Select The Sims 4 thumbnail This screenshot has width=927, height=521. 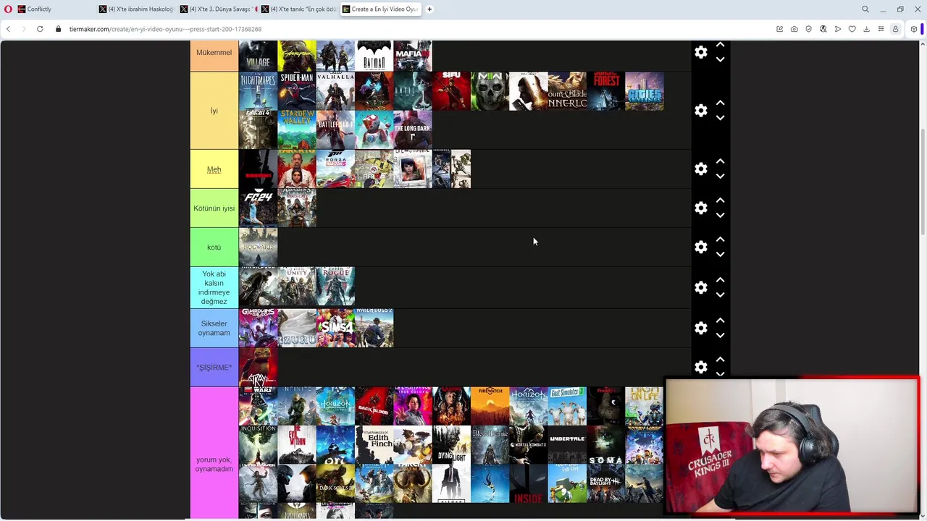335,328
